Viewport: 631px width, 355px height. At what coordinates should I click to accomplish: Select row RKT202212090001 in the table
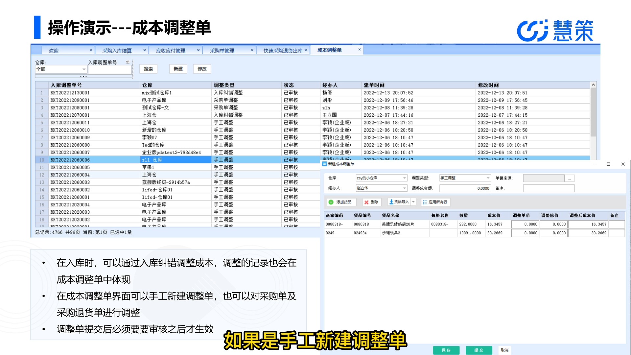coord(131,100)
